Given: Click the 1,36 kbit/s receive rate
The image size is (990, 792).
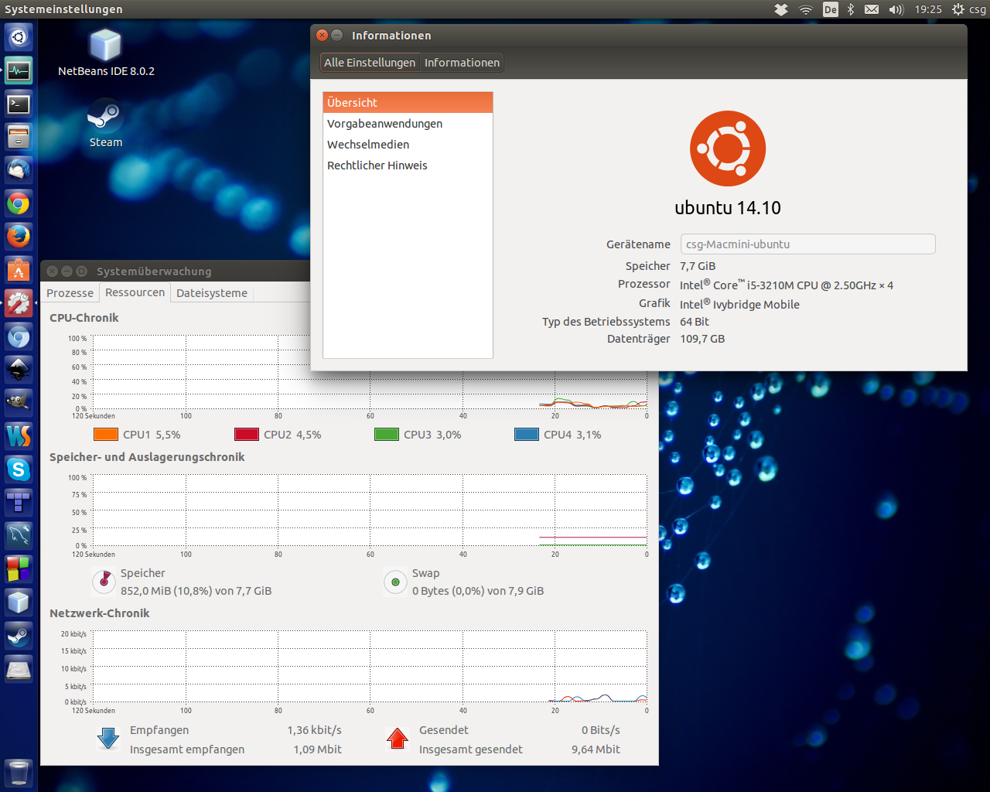Looking at the screenshot, I should click(314, 730).
